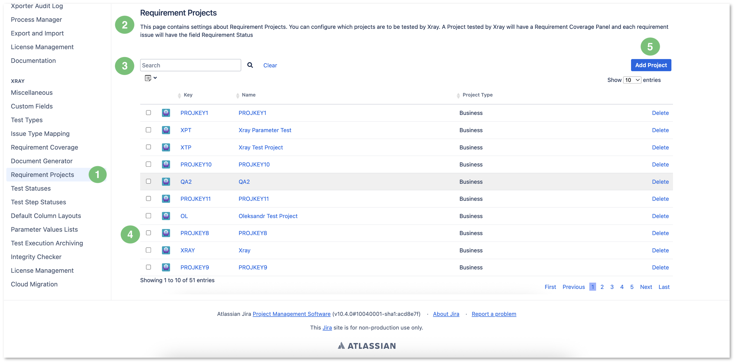Click the PROJKEY1 project avatar icon
The height and width of the screenshot is (364, 736).
166,113
